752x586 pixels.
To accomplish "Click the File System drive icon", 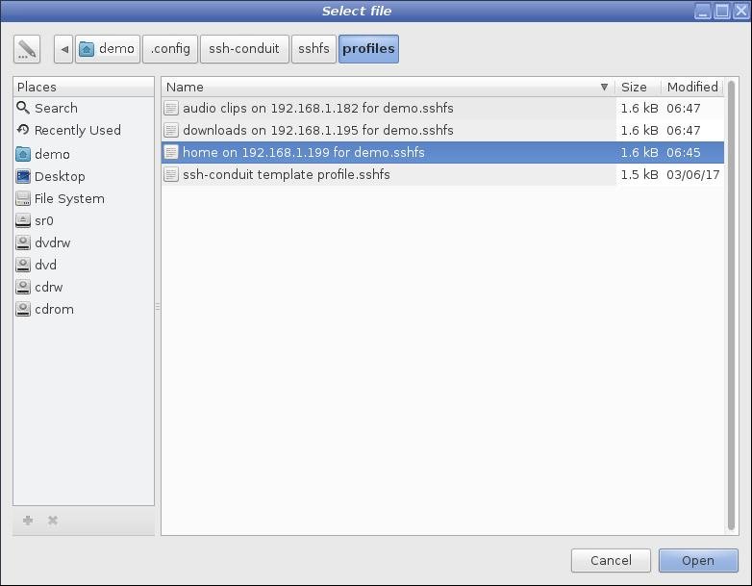I will (x=22, y=198).
